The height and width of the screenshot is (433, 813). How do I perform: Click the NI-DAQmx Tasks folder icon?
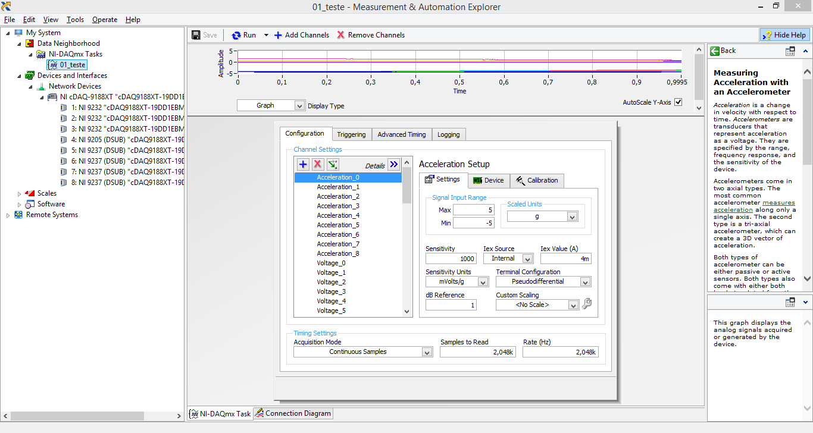(x=41, y=54)
